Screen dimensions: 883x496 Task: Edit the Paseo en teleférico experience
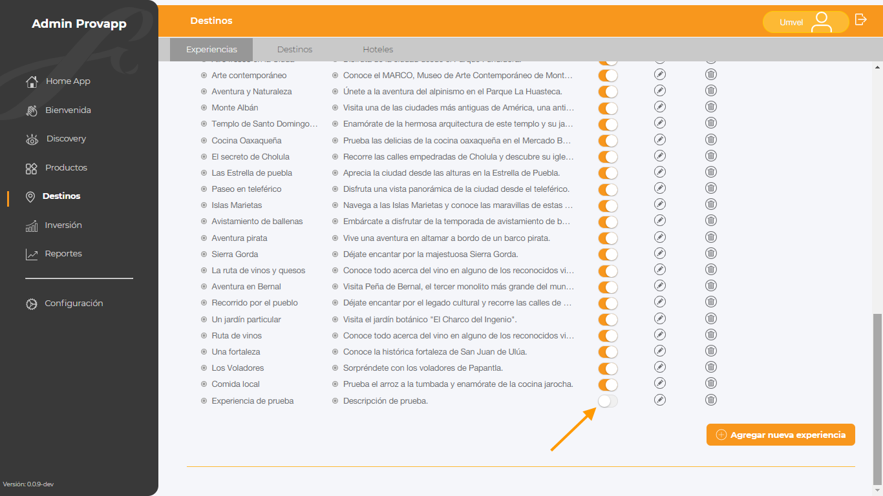(x=659, y=188)
